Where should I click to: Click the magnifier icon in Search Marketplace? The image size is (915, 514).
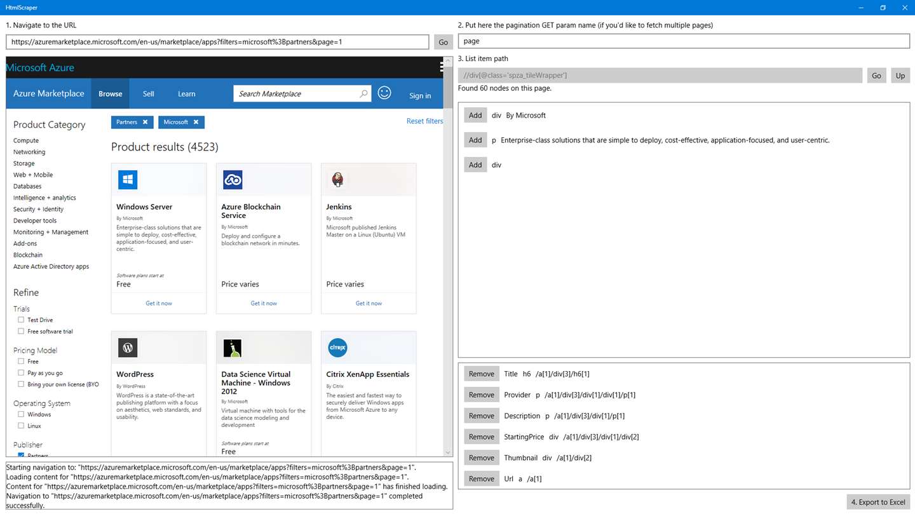click(x=363, y=93)
